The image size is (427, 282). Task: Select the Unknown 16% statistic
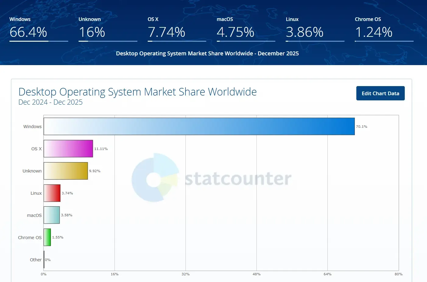[92, 32]
